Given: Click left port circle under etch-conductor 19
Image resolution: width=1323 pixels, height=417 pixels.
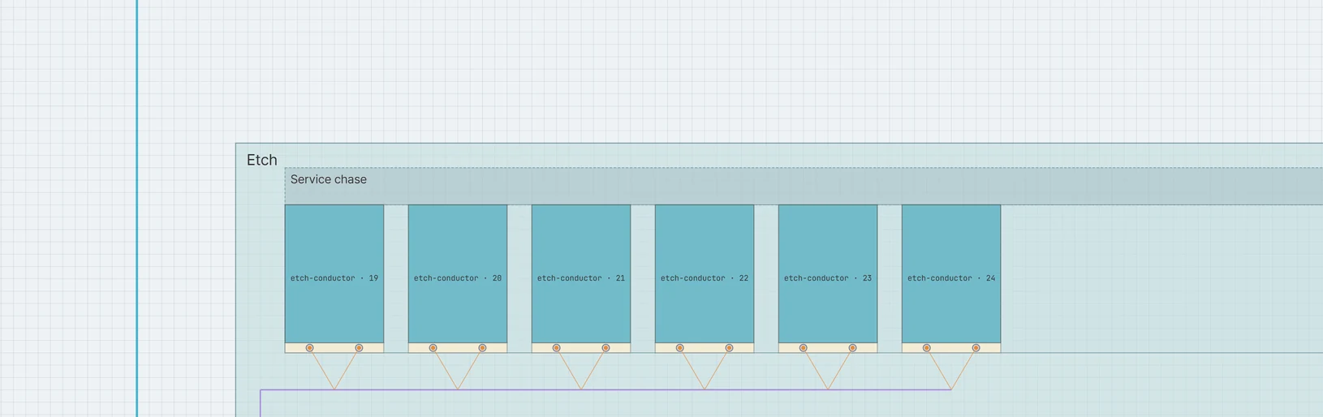Looking at the screenshot, I should coord(309,348).
